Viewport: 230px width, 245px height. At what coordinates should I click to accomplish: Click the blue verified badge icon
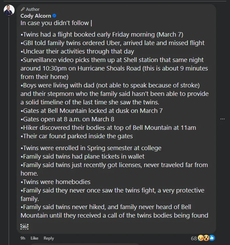coord(54,16)
